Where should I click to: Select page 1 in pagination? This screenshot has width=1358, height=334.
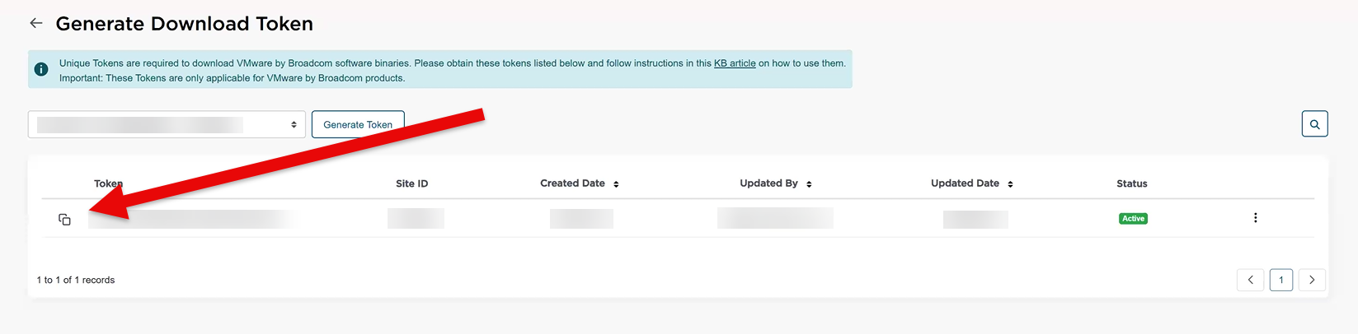click(1280, 280)
